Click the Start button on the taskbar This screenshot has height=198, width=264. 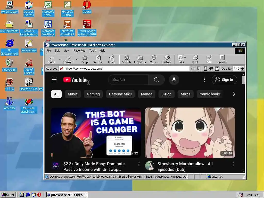[8, 195]
